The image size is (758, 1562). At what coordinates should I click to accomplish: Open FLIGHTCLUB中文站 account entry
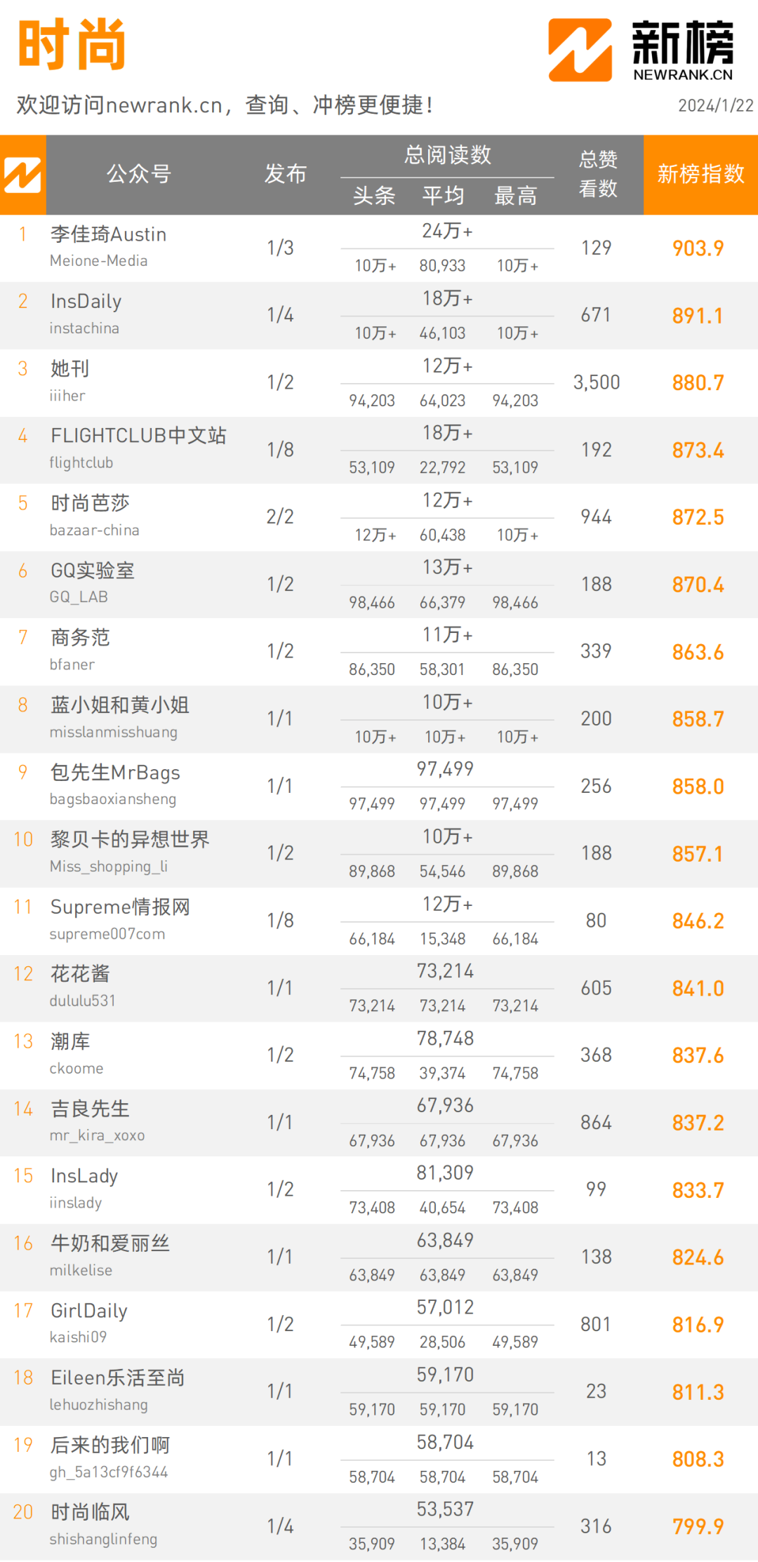click(138, 436)
